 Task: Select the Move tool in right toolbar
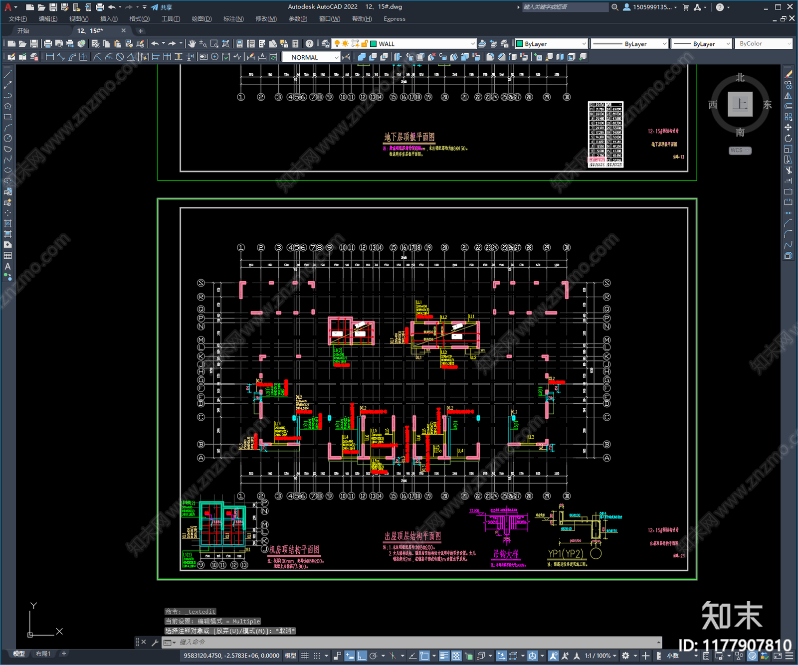(x=788, y=128)
